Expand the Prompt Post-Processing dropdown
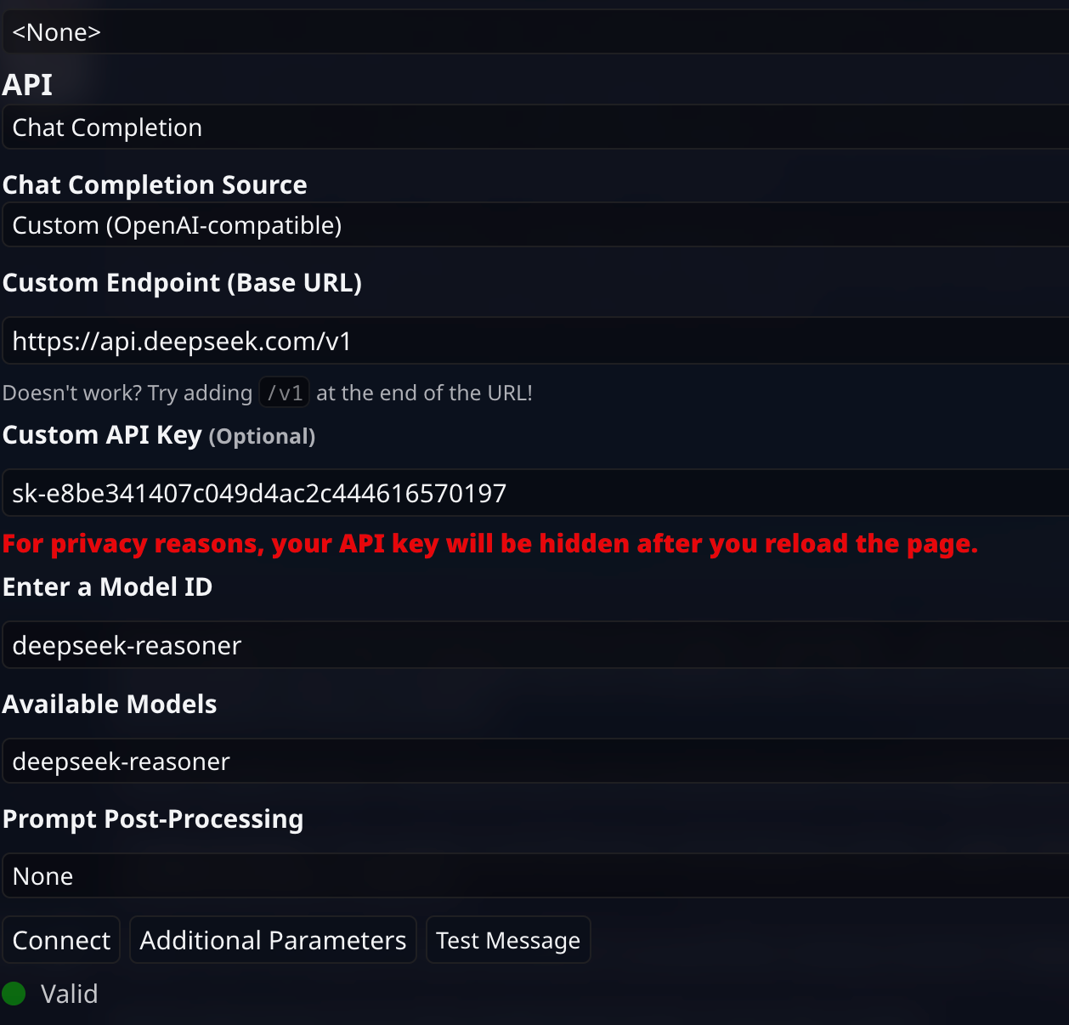The height and width of the screenshot is (1025, 1069). [535, 875]
